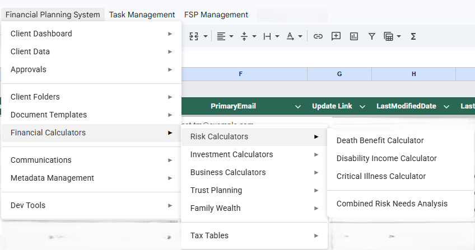Click the create filter icon
Viewport: 475px width, 250px height.
pos(372,36)
